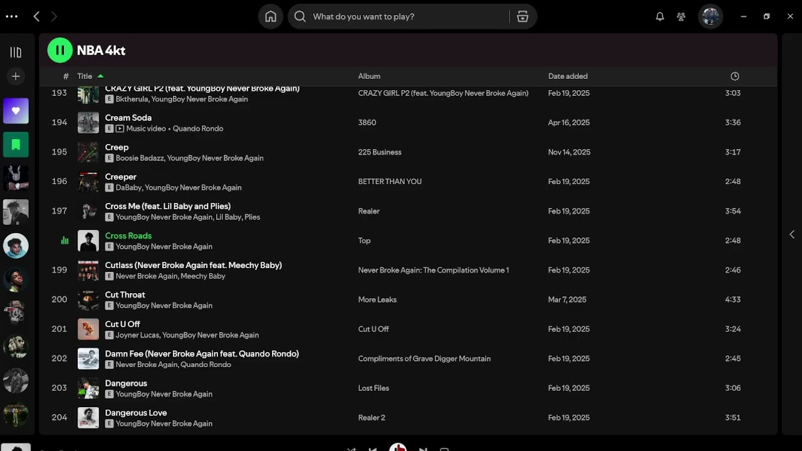Select the Dangerous Love track title
This screenshot has width=802, height=451.
136,412
